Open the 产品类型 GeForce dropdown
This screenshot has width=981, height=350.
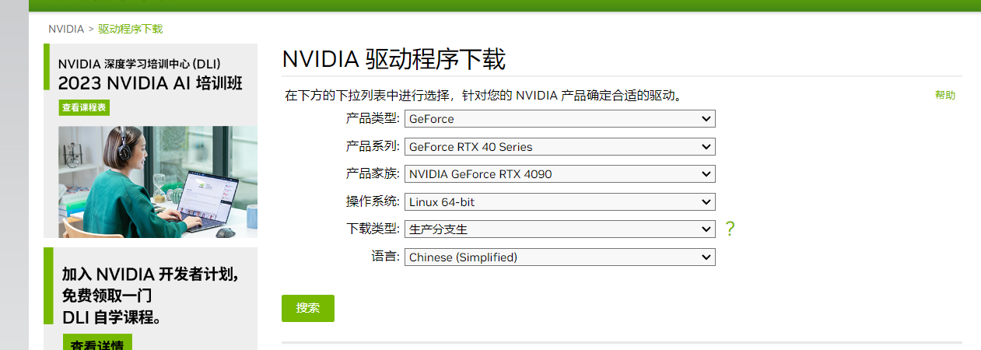(559, 119)
